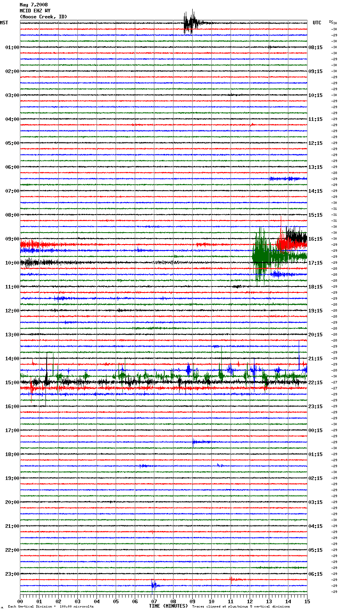
Task: Click minute axis label "12" at the bottom
Action: (250, 601)
